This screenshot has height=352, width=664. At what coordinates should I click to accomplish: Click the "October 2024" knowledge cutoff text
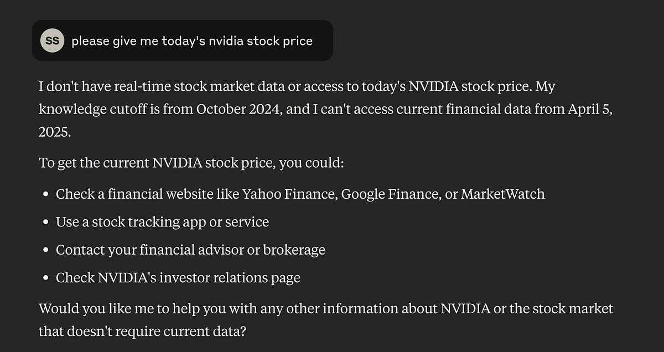tap(240, 109)
